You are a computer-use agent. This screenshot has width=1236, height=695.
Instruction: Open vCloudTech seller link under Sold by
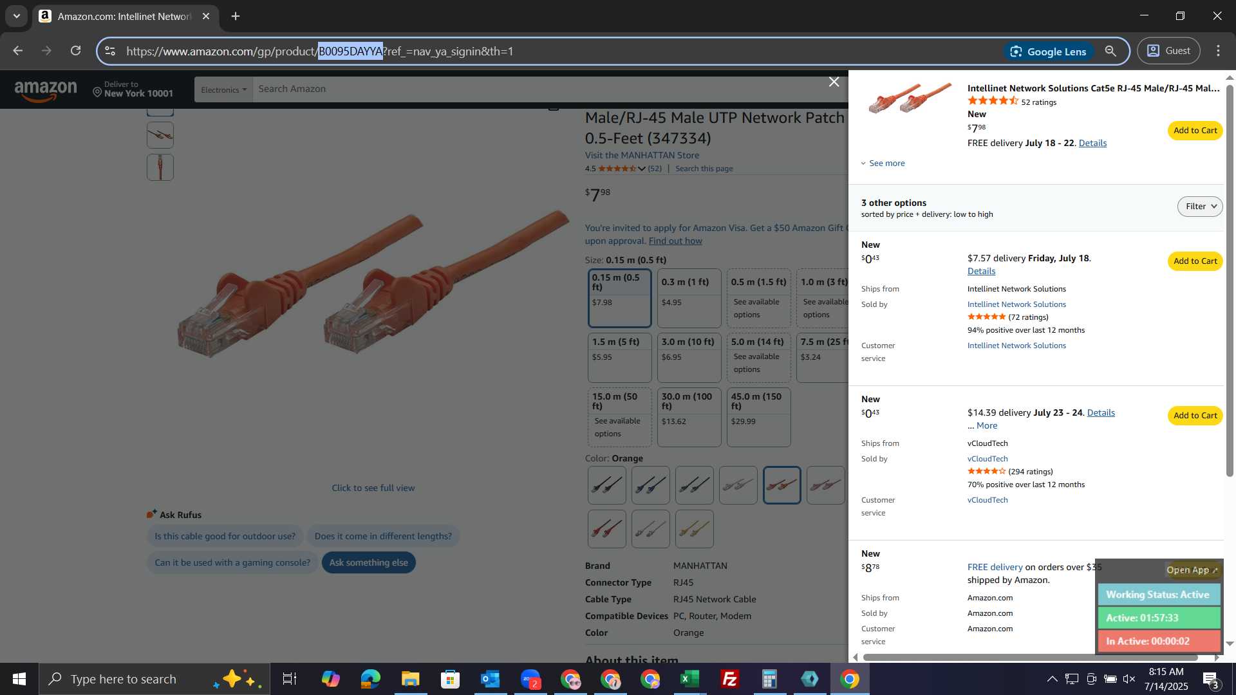988,459
